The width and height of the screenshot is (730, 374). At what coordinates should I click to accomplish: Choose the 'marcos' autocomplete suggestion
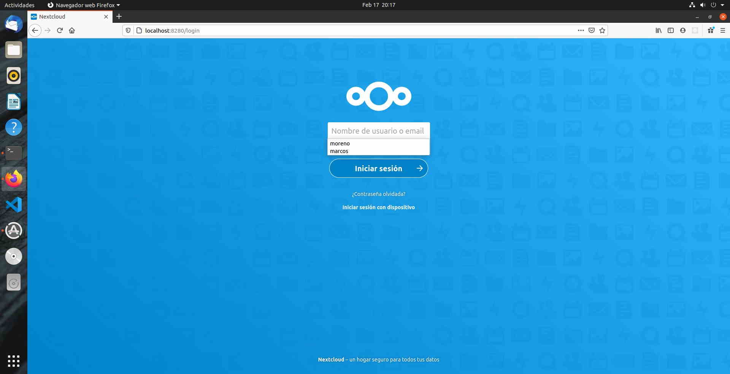click(x=379, y=151)
